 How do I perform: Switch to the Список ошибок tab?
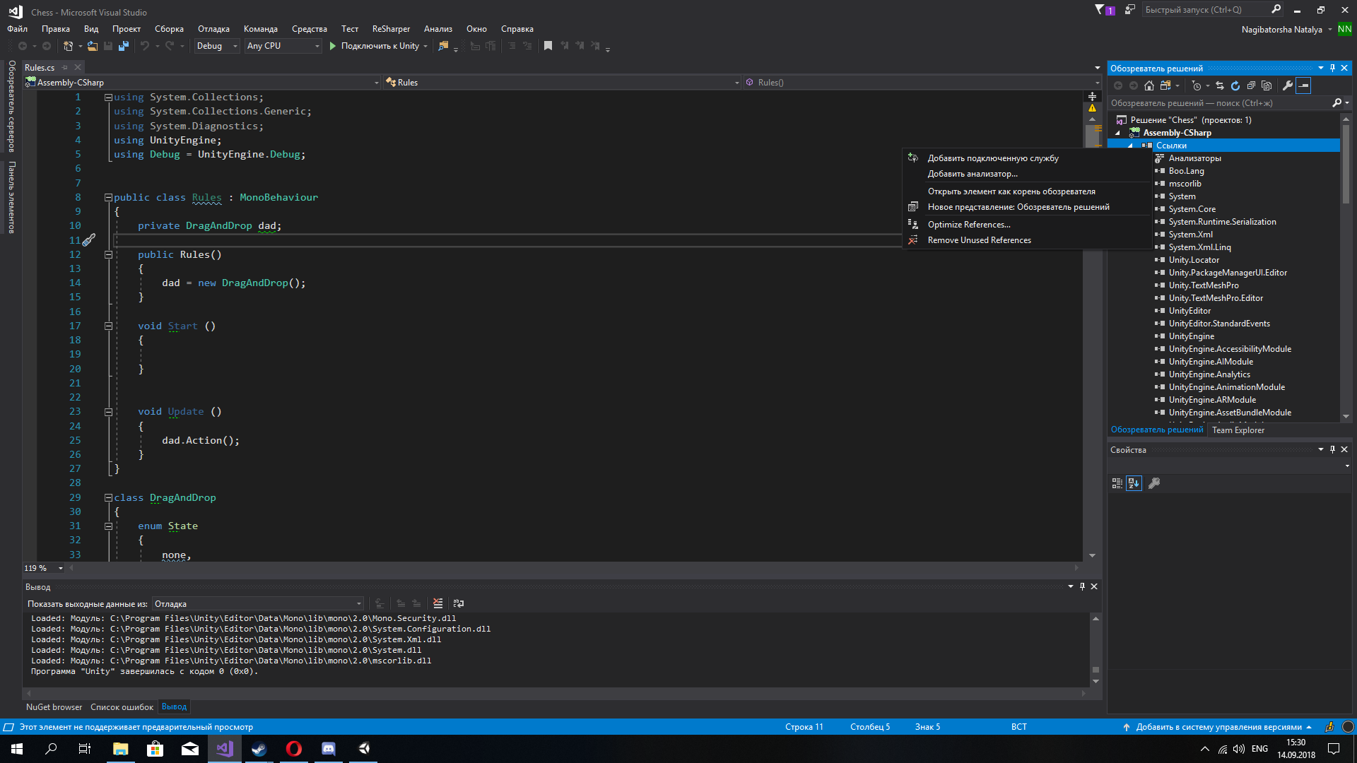click(x=122, y=707)
